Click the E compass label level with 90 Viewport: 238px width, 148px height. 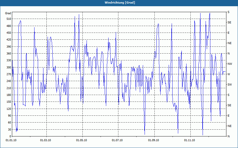tap(228, 116)
